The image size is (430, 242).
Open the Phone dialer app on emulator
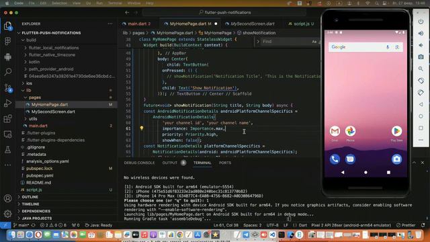[335, 159]
